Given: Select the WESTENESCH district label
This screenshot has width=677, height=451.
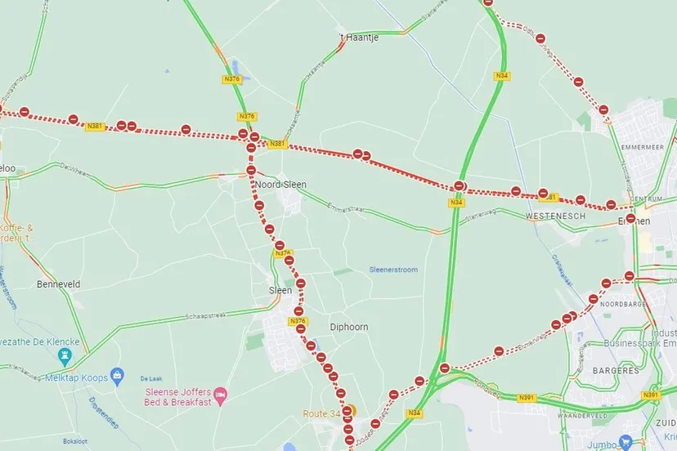Looking at the screenshot, I should (555, 216).
